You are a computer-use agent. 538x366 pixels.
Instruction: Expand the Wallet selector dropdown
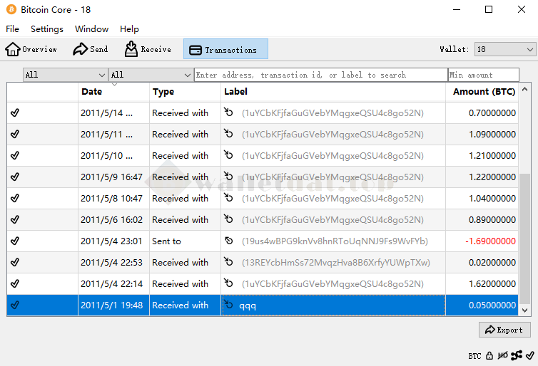504,49
